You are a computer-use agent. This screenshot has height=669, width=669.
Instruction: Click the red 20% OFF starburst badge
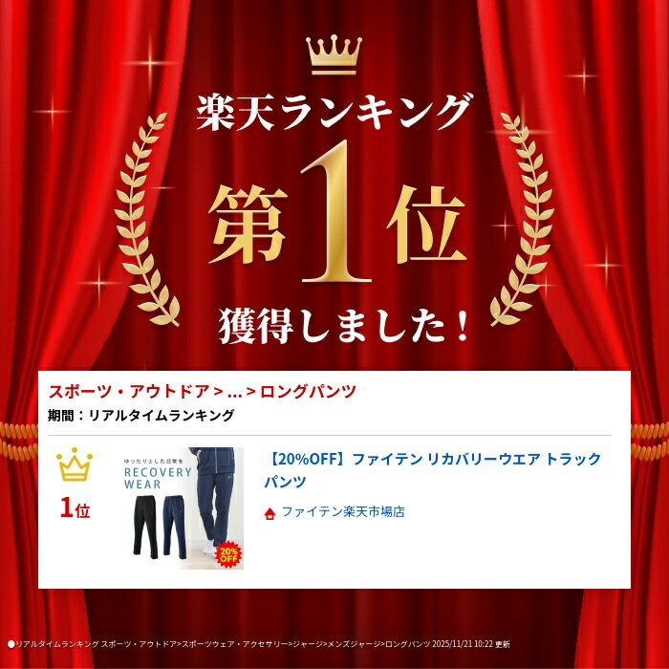pyautogui.click(x=228, y=554)
